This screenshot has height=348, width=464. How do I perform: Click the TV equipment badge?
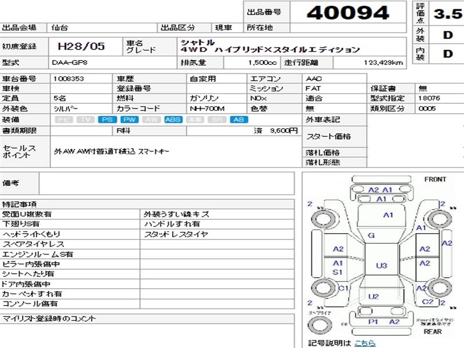pyautogui.click(x=85, y=119)
